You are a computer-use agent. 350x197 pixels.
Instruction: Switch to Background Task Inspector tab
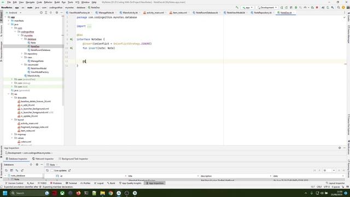pos(73,159)
